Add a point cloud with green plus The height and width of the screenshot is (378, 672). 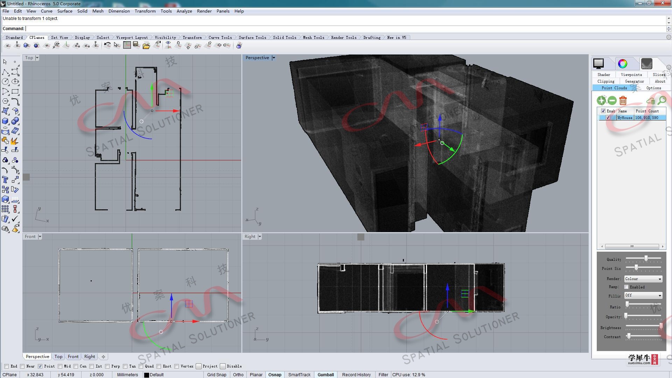coord(601,101)
